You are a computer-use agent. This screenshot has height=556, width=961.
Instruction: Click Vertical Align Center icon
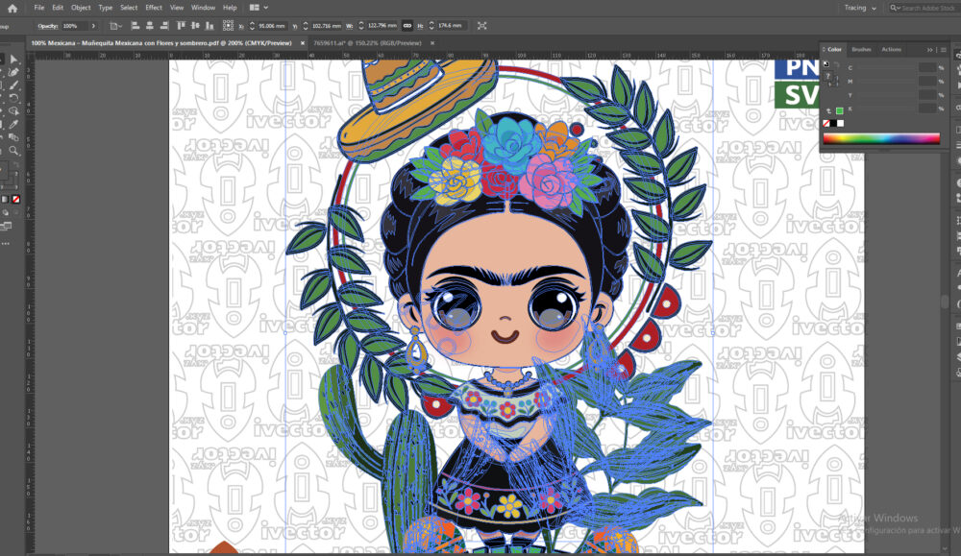click(x=195, y=26)
